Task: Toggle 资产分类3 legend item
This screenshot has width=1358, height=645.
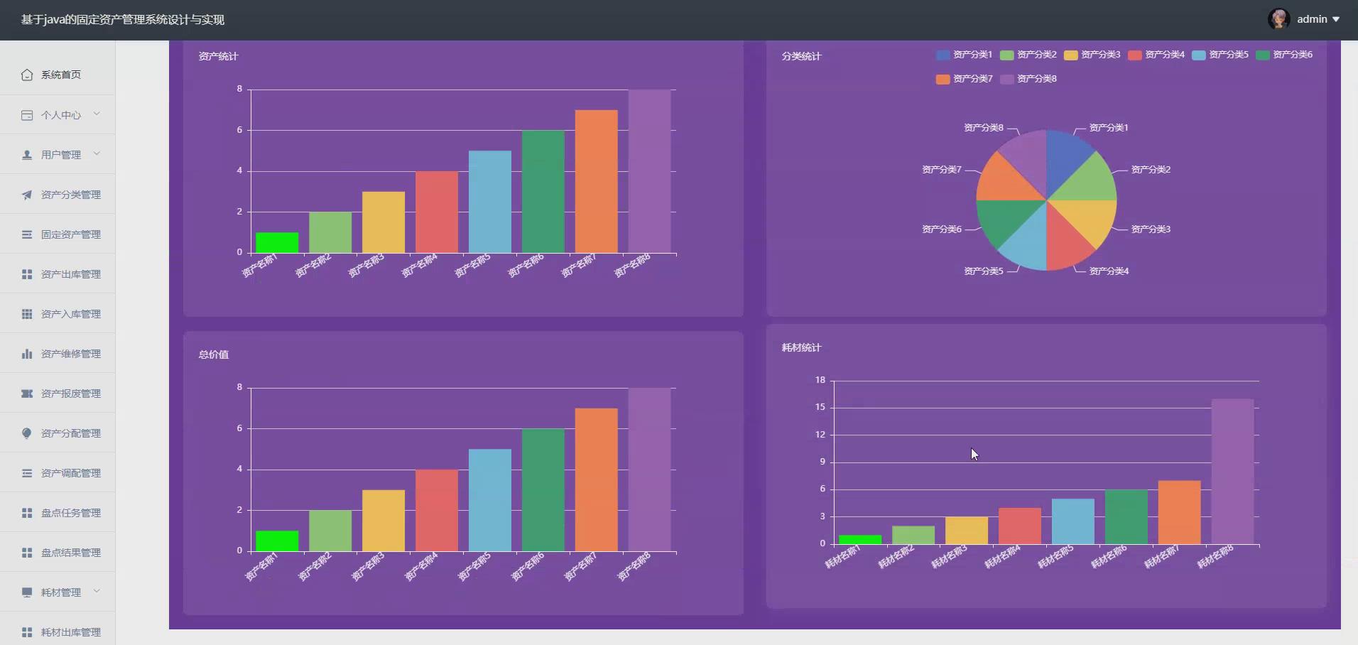Action: point(1092,55)
